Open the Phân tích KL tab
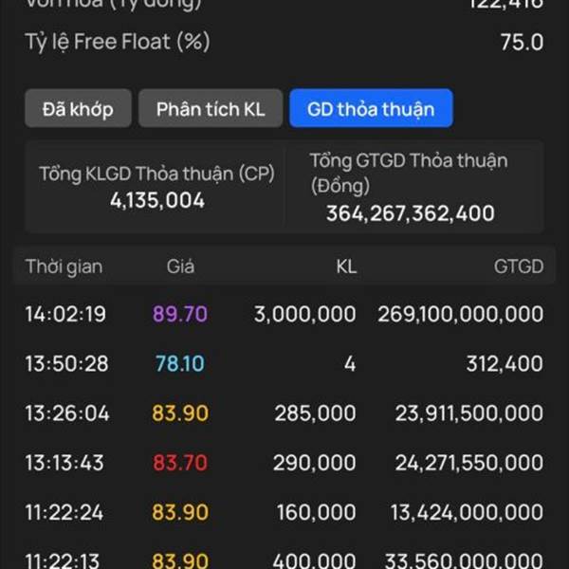 (x=211, y=109)
